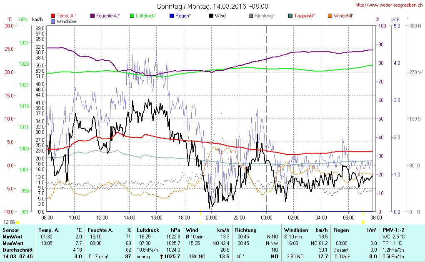
Task: Click the km/h axis unit label
Action: (37, 20)
